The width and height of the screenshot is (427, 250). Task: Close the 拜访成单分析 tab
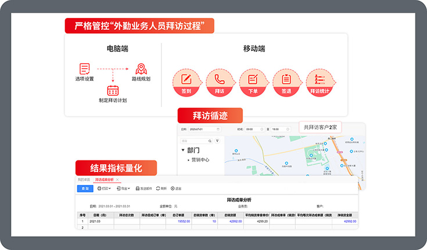(x=118, y=180)
